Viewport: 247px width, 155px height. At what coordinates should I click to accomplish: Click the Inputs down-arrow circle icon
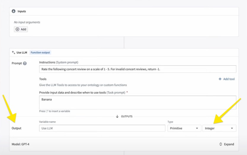[x=14, y=11]
